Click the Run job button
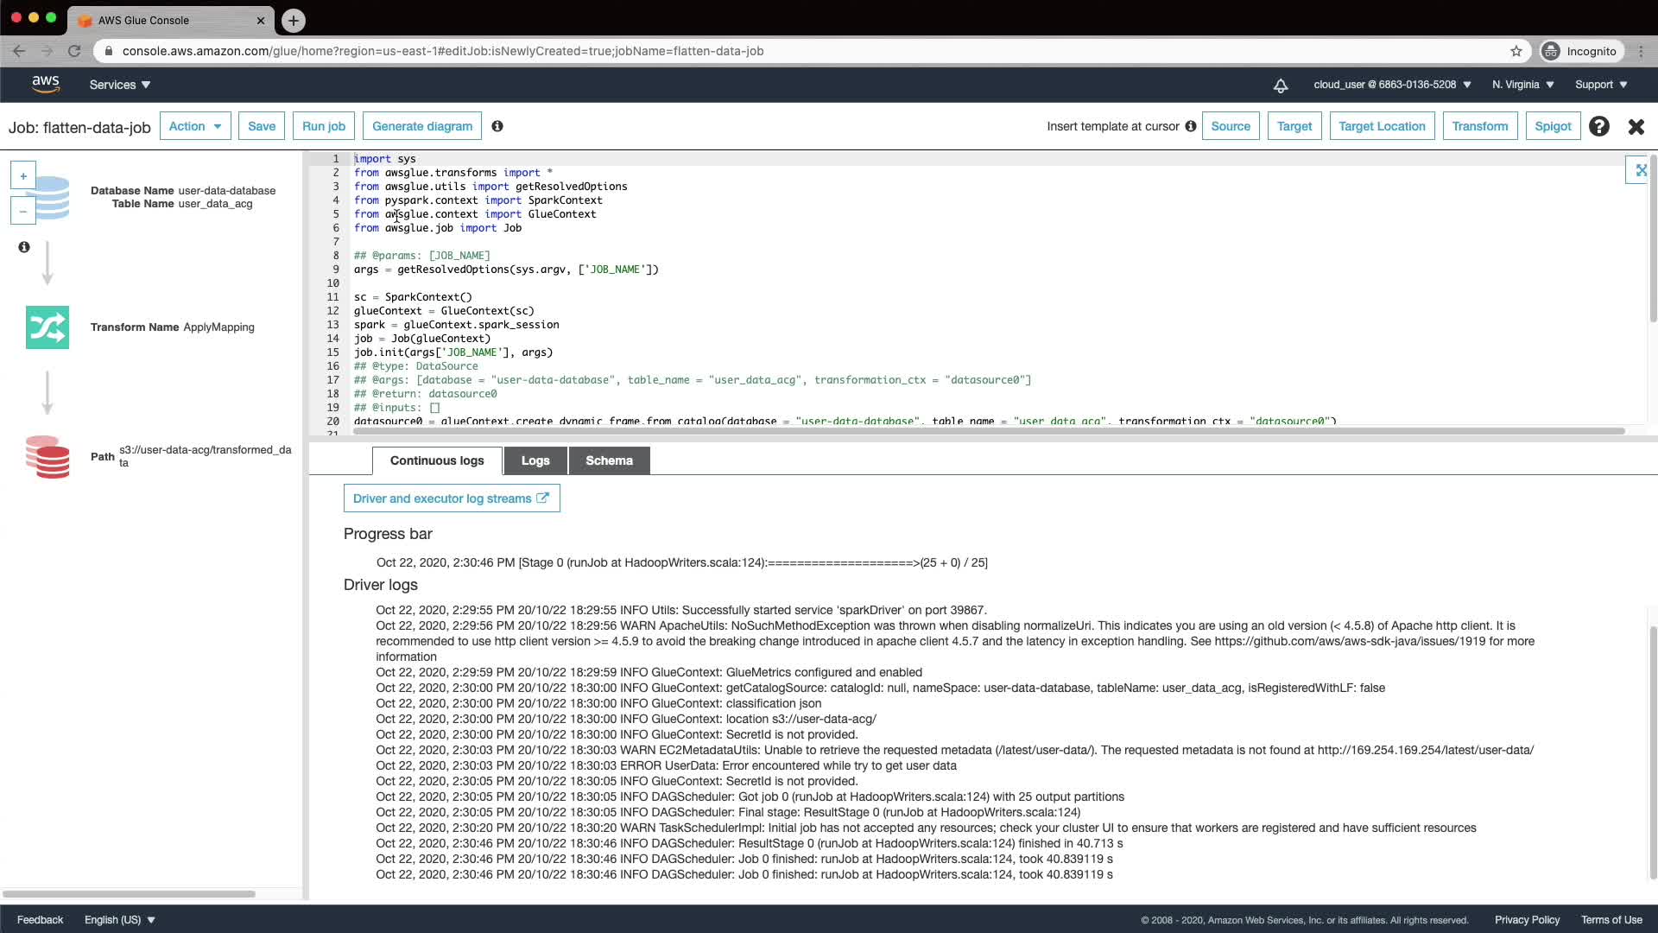1658x933 pixels. coord(324,126)
